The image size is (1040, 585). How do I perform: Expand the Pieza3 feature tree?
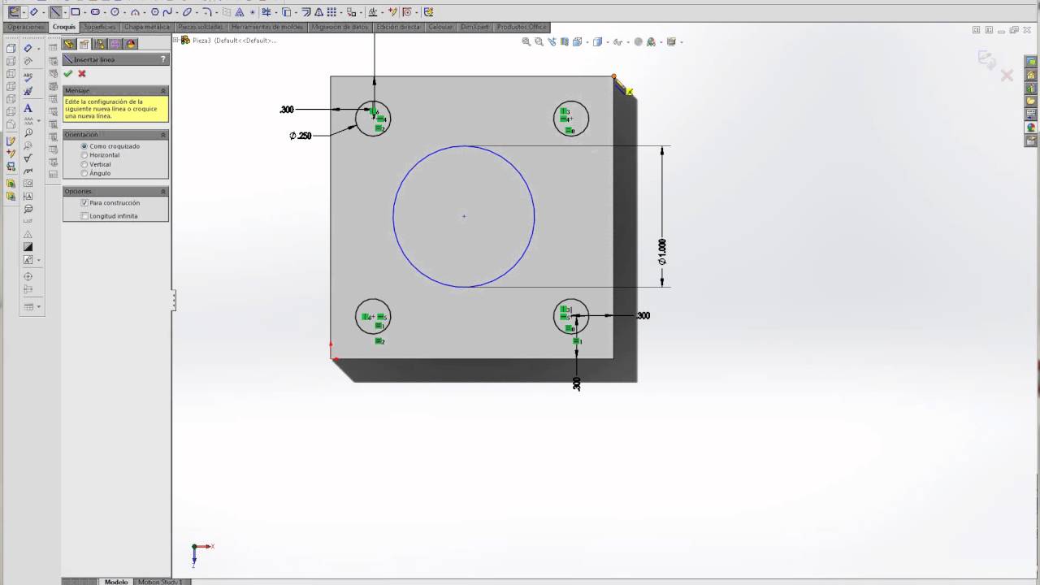coord(175,40)
